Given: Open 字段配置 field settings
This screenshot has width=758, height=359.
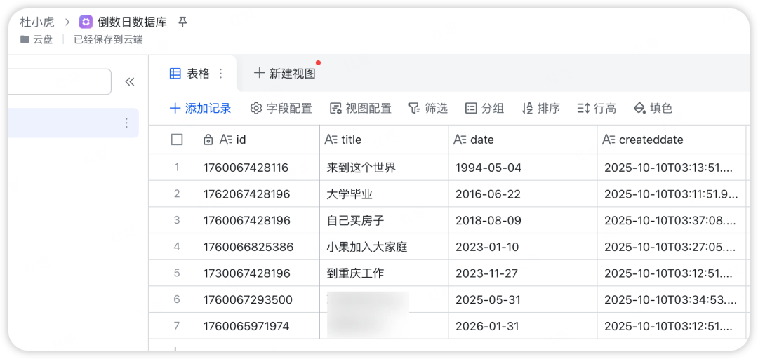Looking at the screenshot, I should (x=281, y=108).
